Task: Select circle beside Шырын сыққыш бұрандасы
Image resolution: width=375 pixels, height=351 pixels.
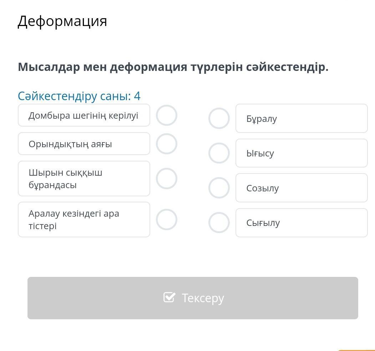Action: click(167, 179)
